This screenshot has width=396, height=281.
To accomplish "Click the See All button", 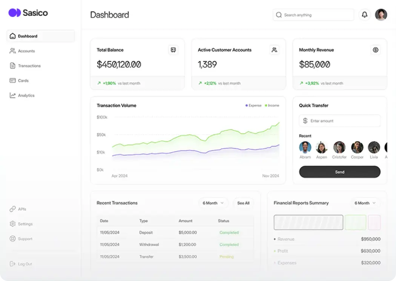I will [243, 203].
